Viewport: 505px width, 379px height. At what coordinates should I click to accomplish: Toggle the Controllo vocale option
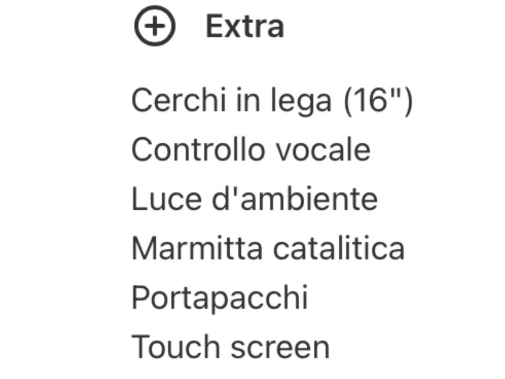pyautogui.click(x=251, y=149)
